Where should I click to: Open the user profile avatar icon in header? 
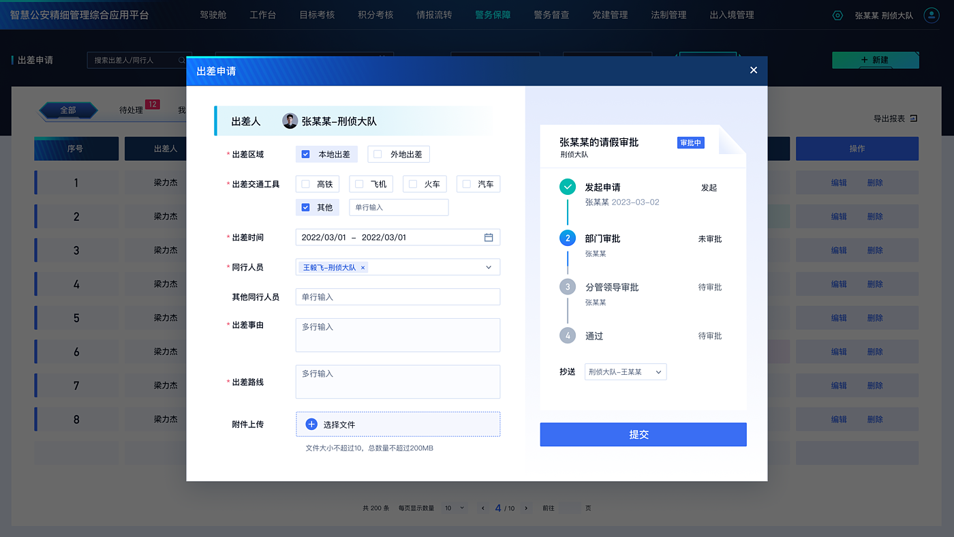tap(932, 15)
